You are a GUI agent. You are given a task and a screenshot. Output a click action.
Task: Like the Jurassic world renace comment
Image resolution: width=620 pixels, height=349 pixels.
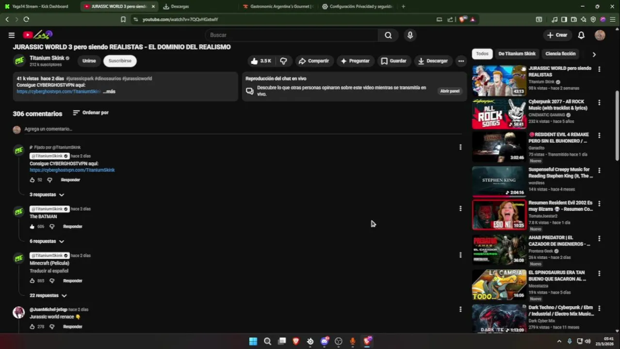pos(32,327)
